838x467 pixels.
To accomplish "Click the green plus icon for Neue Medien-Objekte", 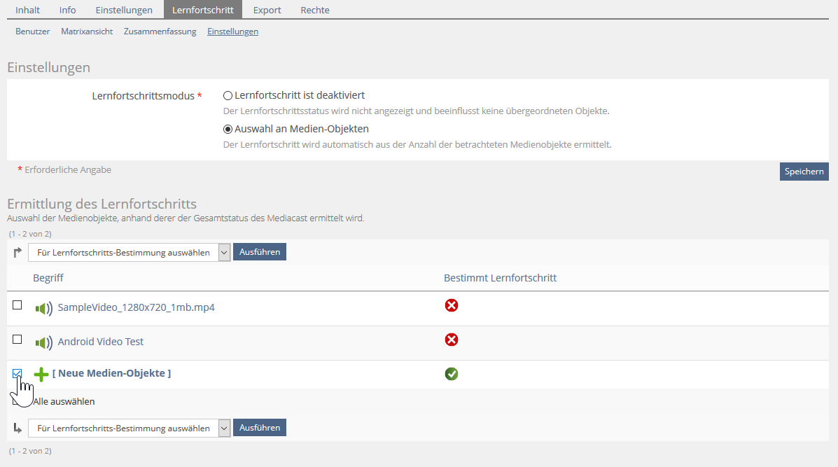I will [x=41, y=374].
